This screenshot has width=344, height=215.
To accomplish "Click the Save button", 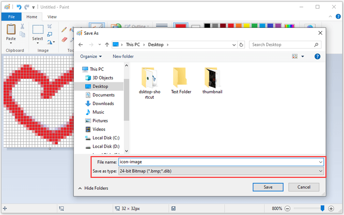I will click(268, 187).
